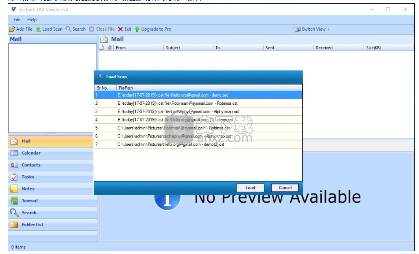419x254 pixels.
Task: Click the Notes label in navigation pane
Action: pos(28,189)
